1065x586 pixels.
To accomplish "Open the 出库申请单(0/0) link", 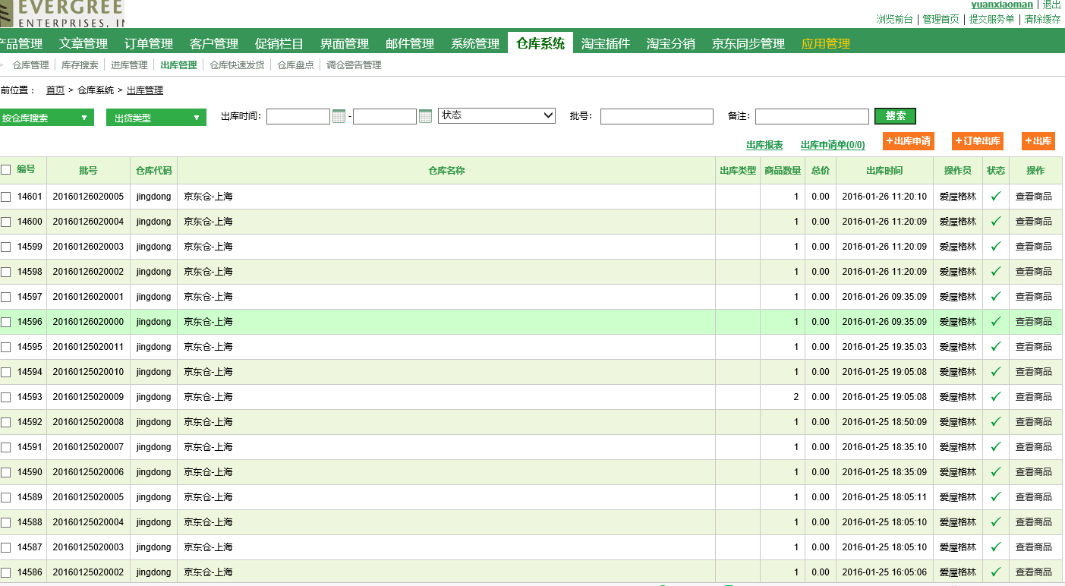I will point(833,145).
